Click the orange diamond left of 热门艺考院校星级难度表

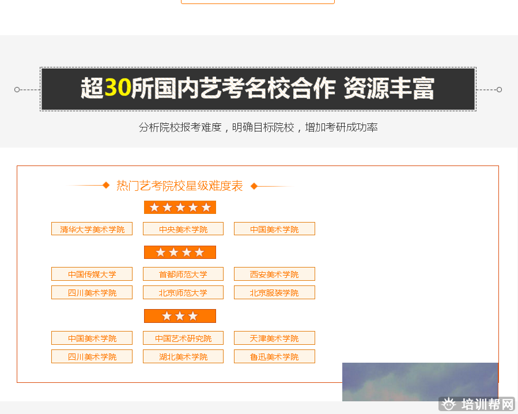pyautogui.click(x=106, y=185)
